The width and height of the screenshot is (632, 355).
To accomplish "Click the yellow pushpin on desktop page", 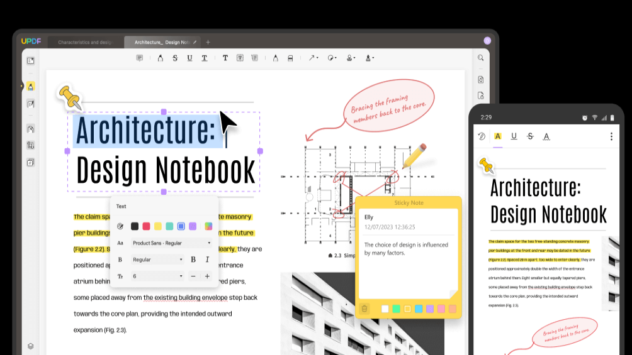I will 71,97.
